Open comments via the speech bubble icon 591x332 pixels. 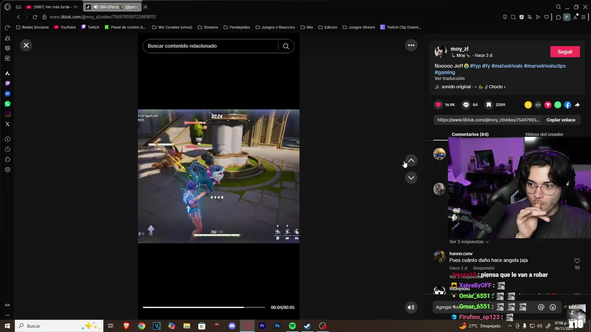tap(466, 105)
